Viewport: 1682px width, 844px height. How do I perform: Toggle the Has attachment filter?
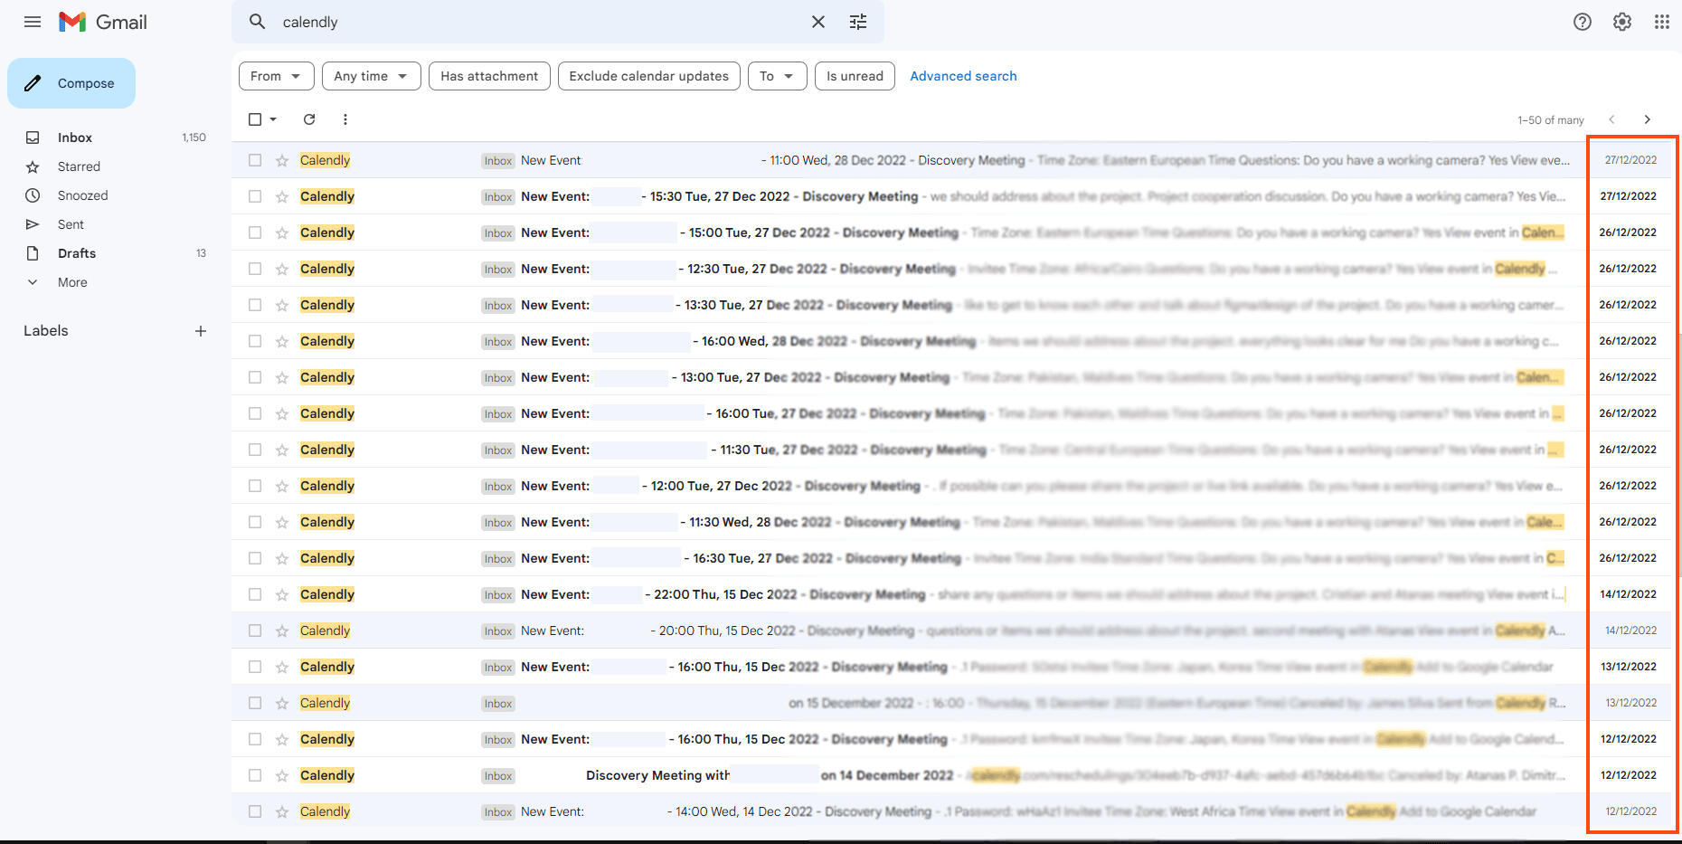(489, 76)
